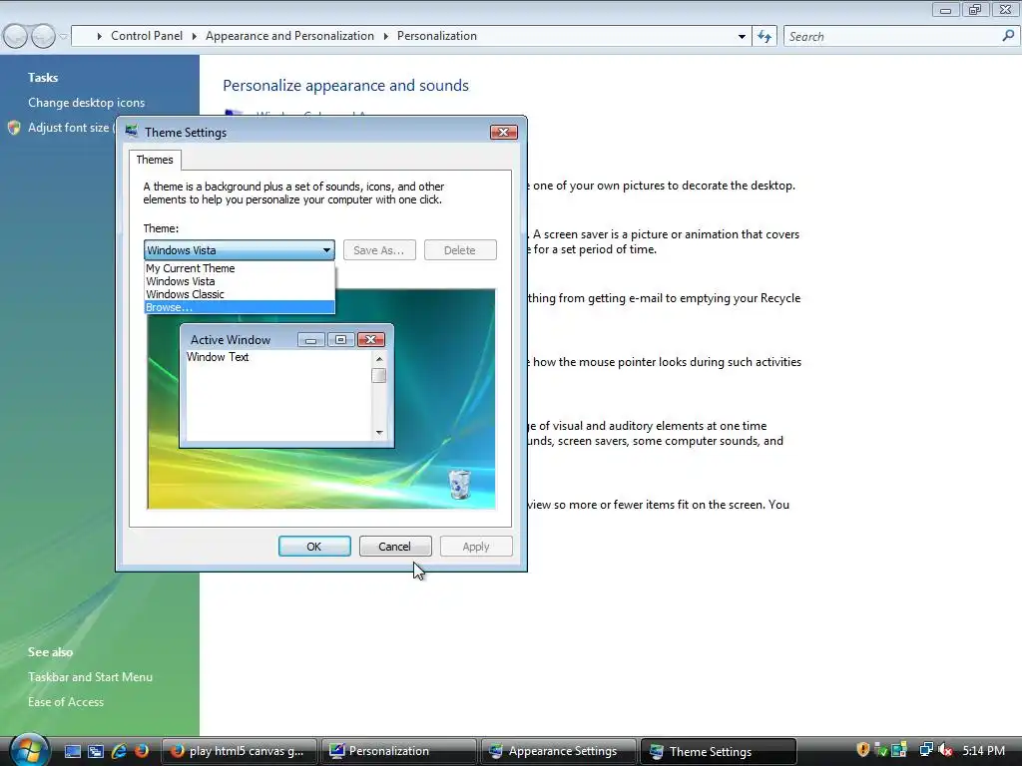Minimize the Control Panel window
The width and height of the screenshot is (1022, 766).
pos(945,10)
